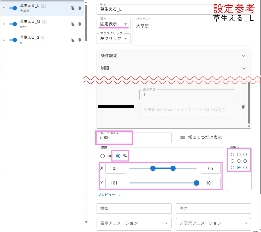Select the % position unit radio
261x232 pixels.
pos(118,156)
